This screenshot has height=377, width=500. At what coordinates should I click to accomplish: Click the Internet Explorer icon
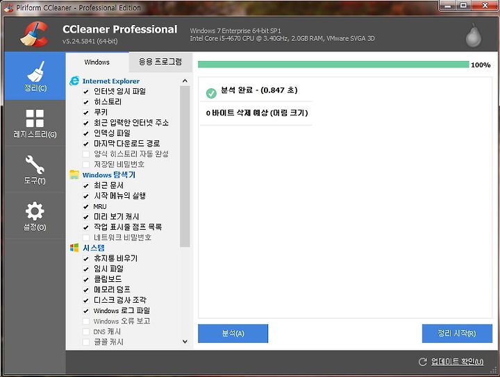coord(74,81)
